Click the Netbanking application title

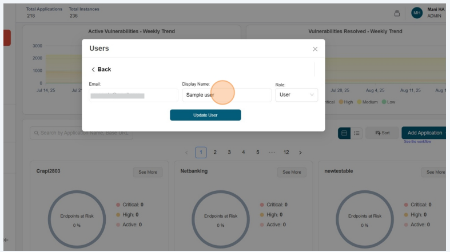pyautogui.click(x=194, y=171)
